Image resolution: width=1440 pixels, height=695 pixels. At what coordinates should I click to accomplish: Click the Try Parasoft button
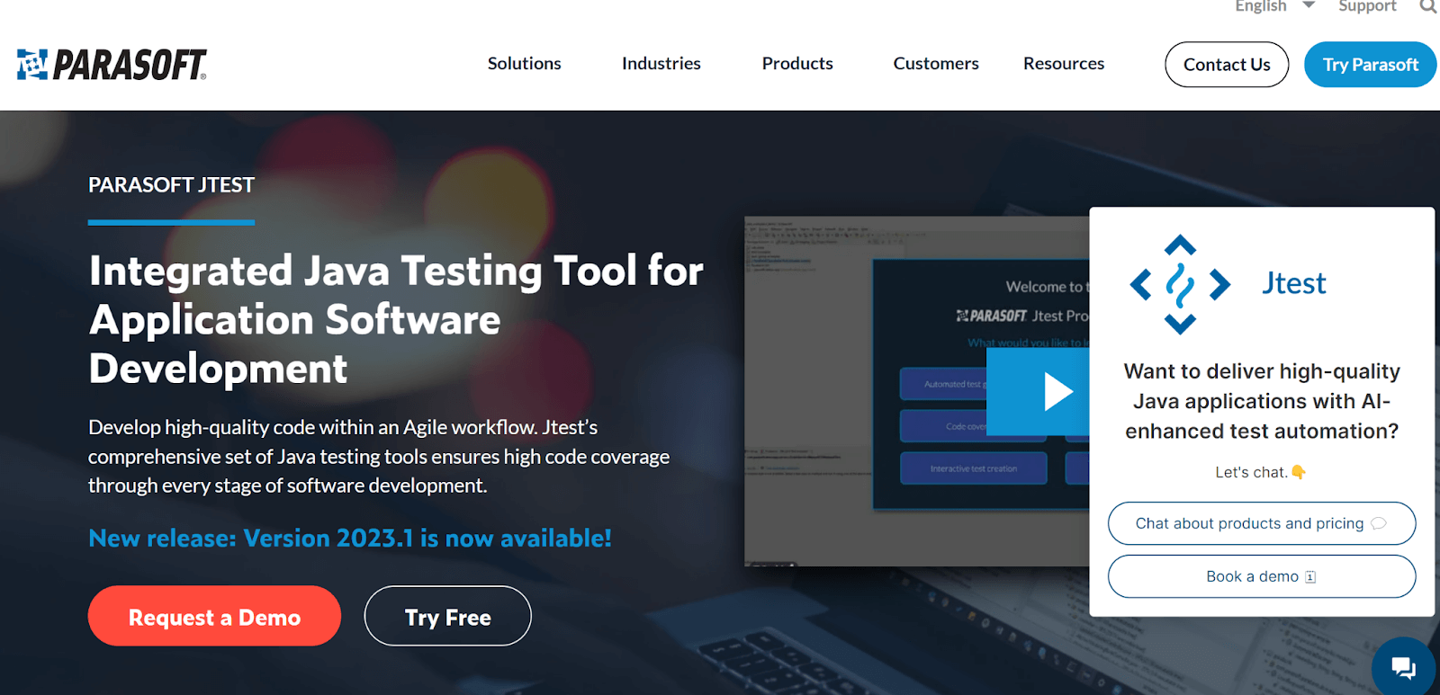(x=1371, y=65)
